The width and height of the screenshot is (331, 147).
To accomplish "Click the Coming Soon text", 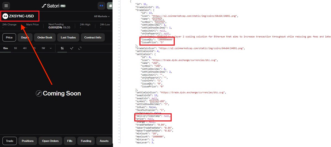I will point(62,93).
